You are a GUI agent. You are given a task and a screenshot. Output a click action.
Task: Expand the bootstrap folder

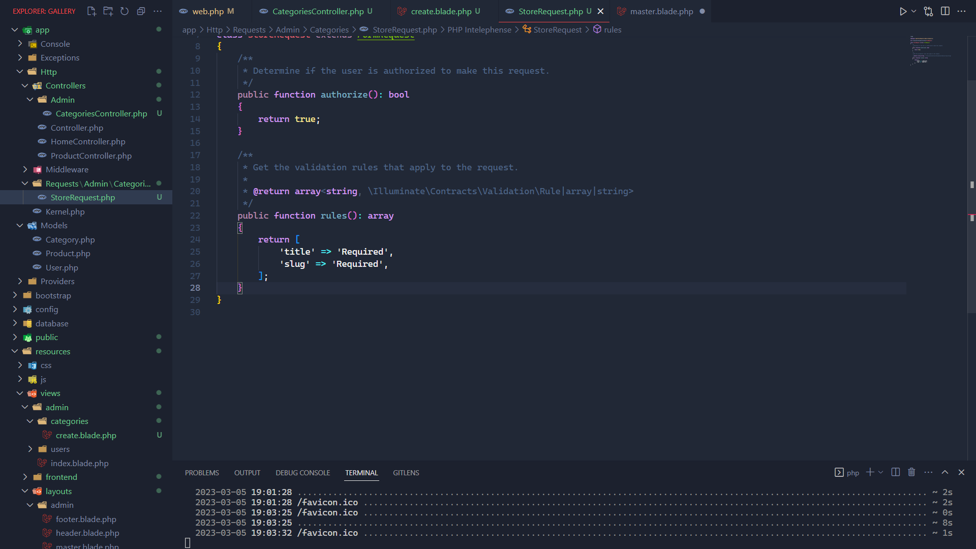(x=15, y=295)
